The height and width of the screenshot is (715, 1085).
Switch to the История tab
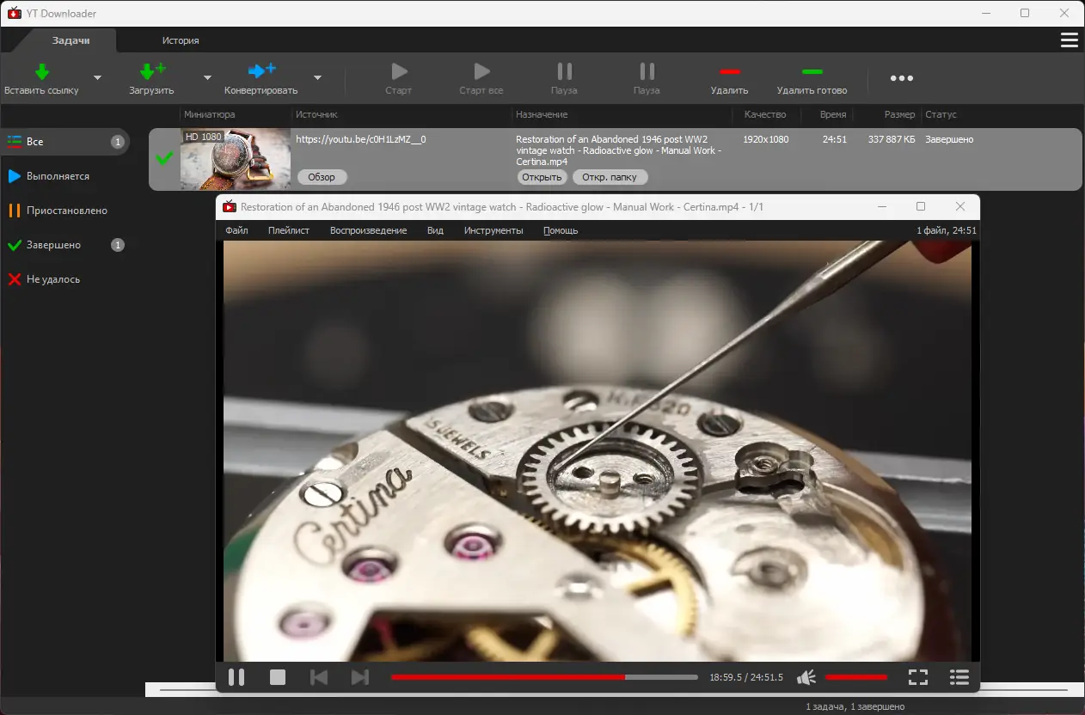[181, 40]
